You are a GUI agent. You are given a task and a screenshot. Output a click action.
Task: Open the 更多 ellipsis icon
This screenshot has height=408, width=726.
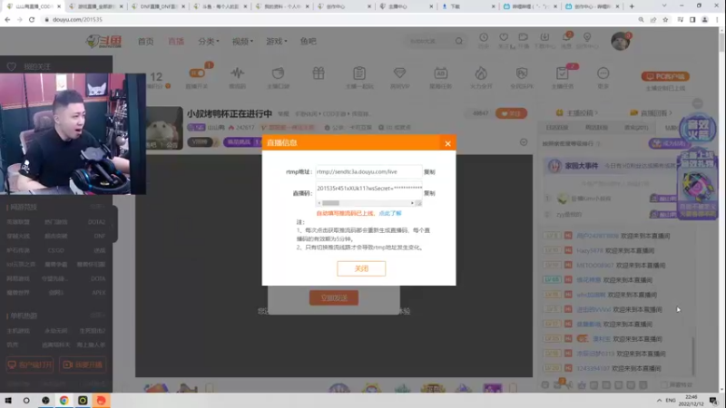(x=603, y=73)
